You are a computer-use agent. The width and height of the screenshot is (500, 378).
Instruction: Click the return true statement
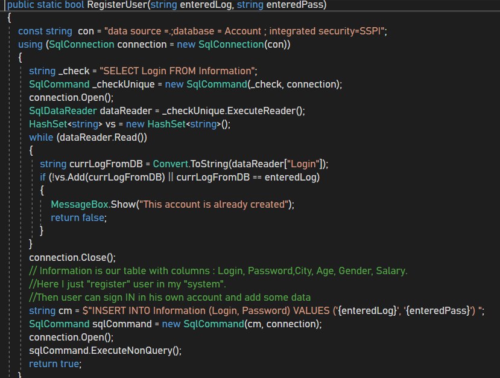(55, 364)
